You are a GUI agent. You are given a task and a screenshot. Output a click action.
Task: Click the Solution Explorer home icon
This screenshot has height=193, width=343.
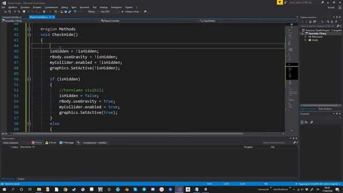pyautogui.click(x=310, y=21)
